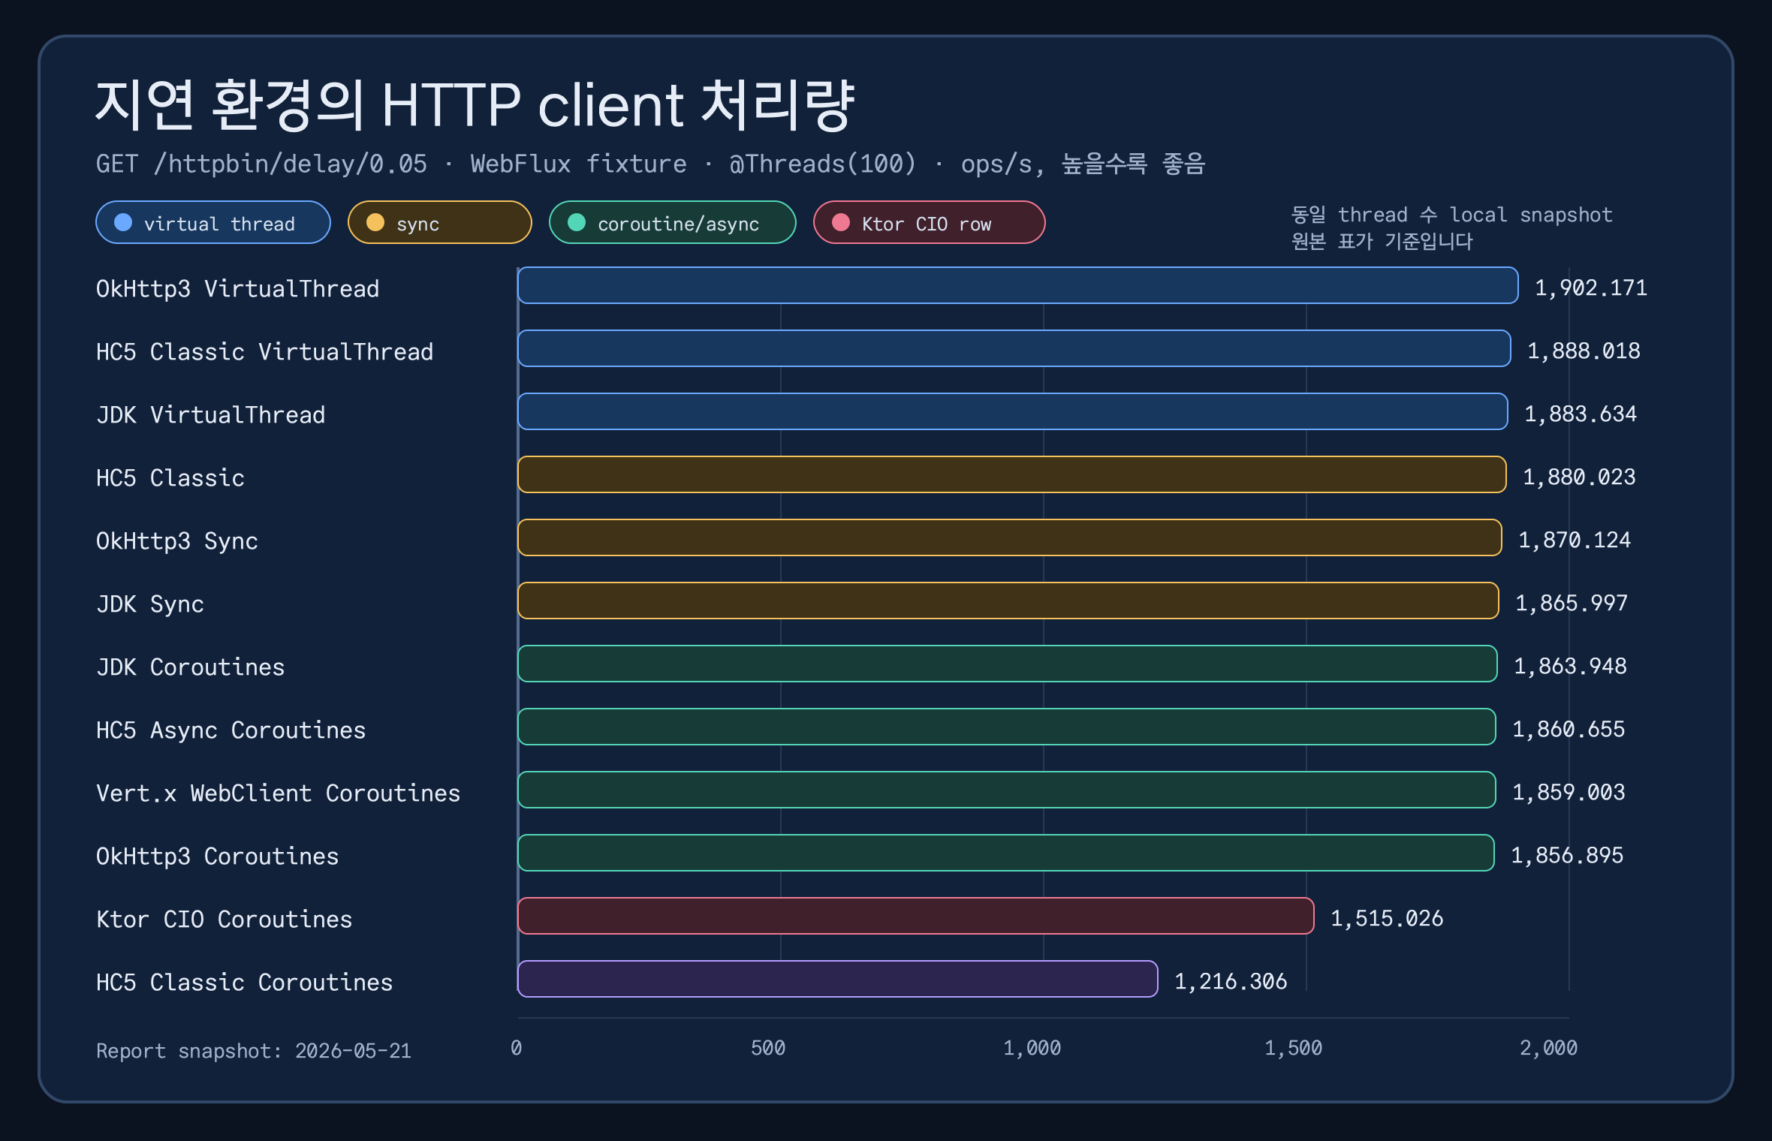Click the value 1,865.997
The image size is (1772, 1141).
click(x=1572, y=604)
